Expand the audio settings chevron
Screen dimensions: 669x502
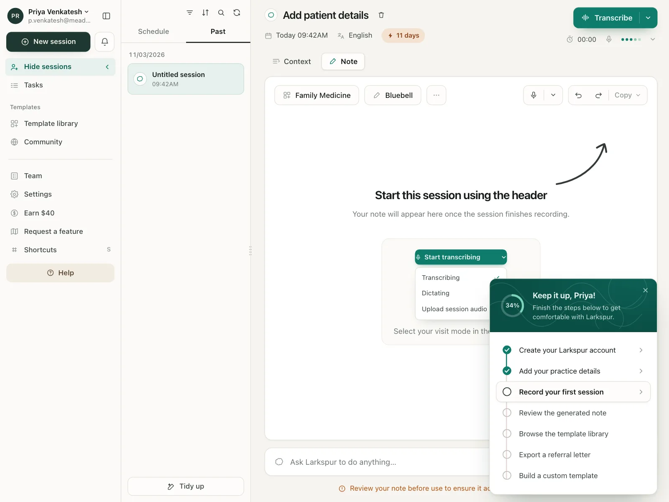click(x=652, y=39)
